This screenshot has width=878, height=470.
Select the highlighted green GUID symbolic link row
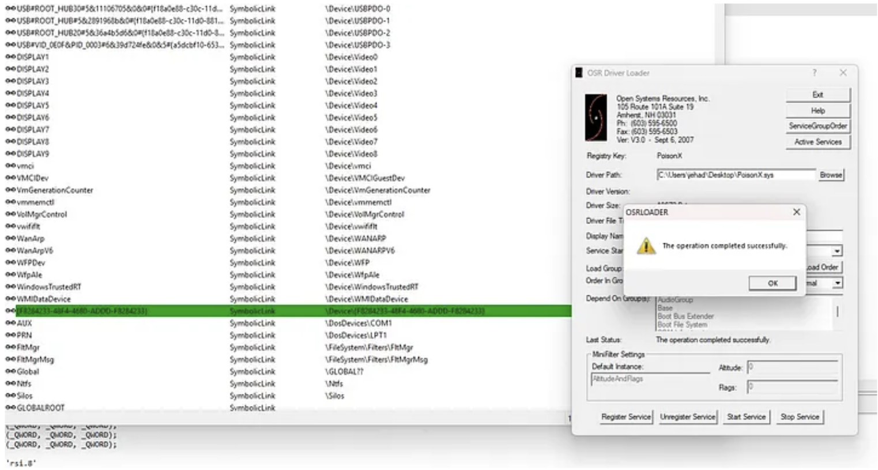click(288, 311)
